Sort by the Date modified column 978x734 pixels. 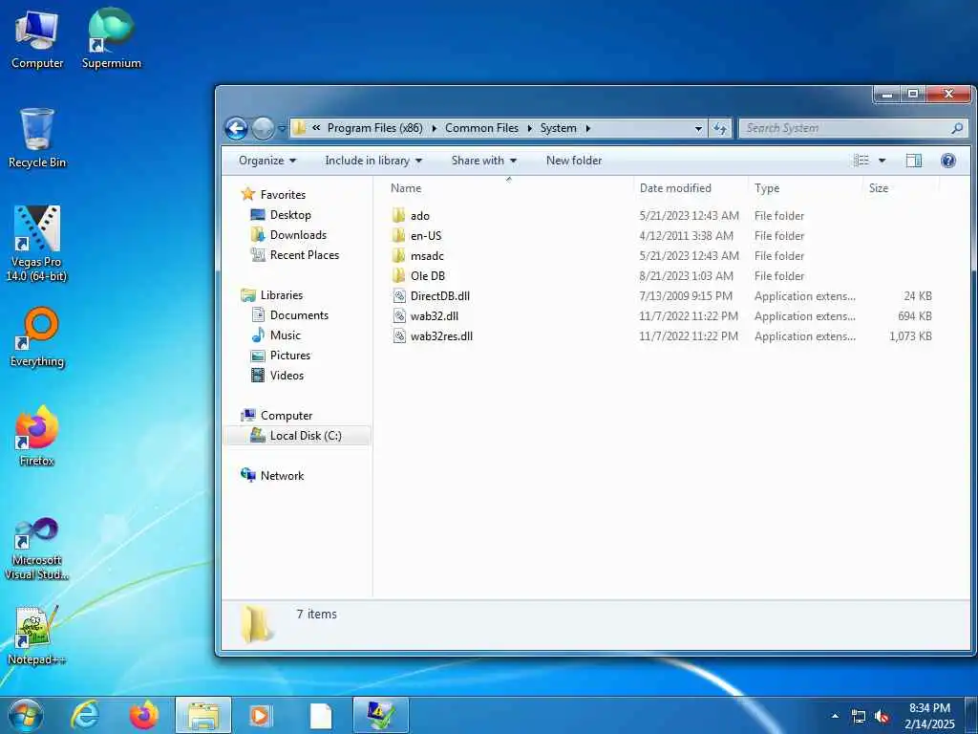pyautogui.click(x=675, y=188)
